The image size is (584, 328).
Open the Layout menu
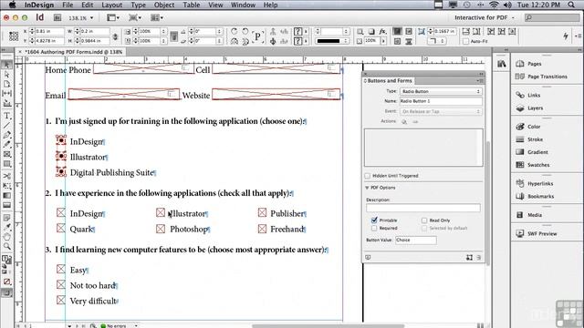click(x=111, y=5)
